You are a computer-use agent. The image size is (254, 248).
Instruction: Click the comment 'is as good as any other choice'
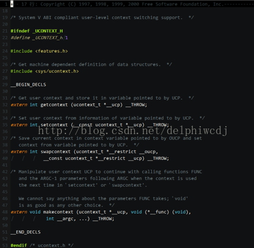pyautogui.click(x=67, y=205)
